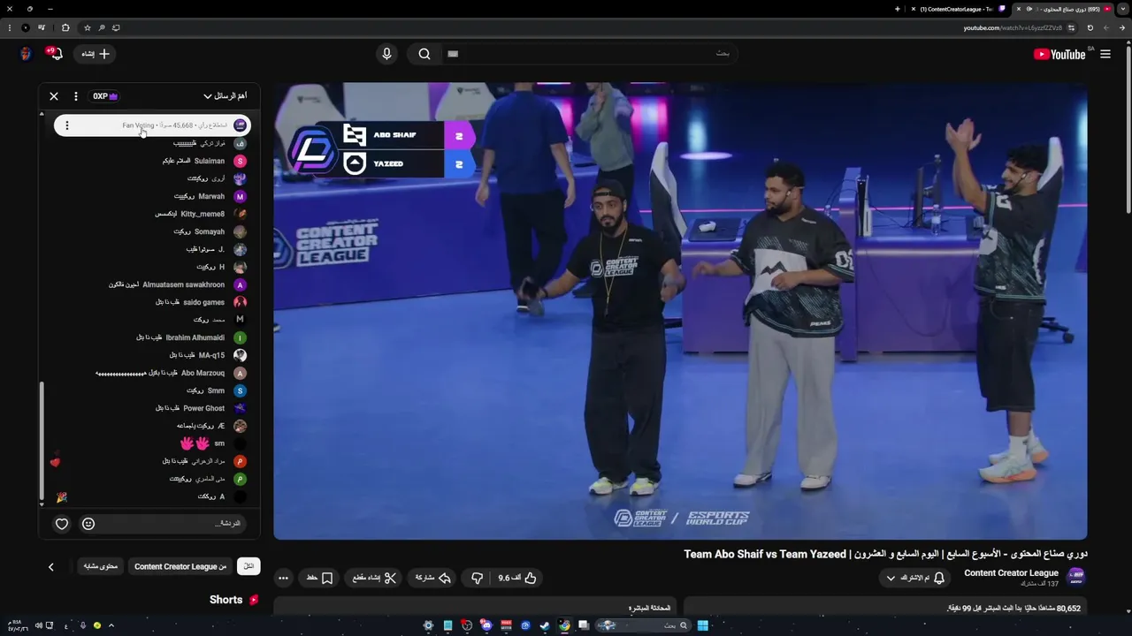The width and height of the screenshot is (1132, 636).
Task: Switch to the ContentCreatorLeague Twitch tab
Action: pyautogui.click(x=958, y=9)
